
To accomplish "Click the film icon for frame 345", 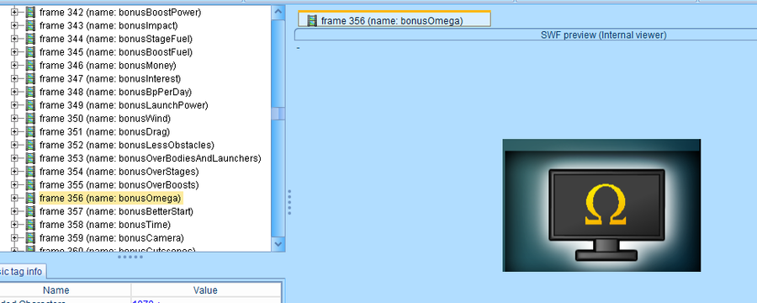I will point(31,51).
